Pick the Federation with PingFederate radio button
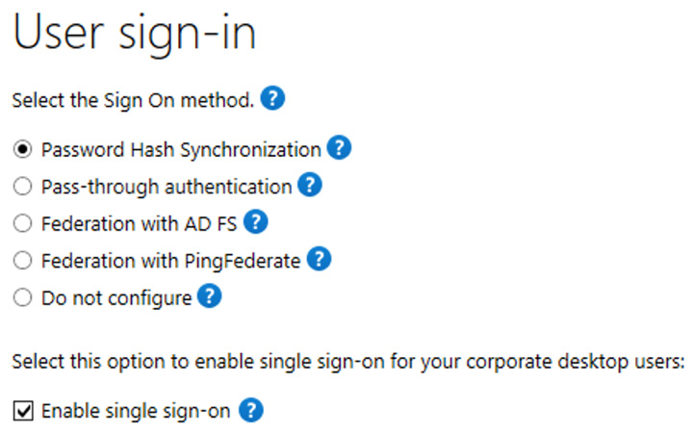 [x=24, y=261]
